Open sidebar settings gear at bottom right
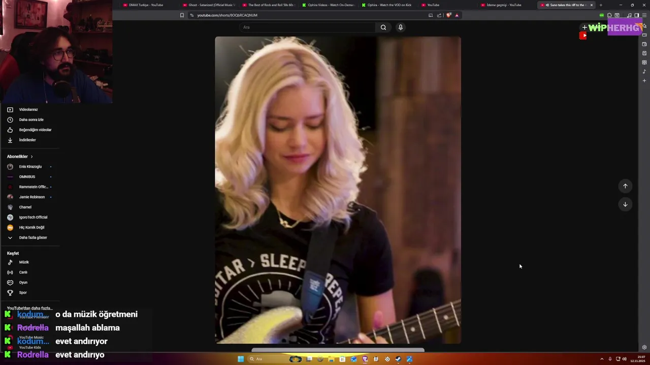Screen dimensions: 650x365 pyautogui.click(x=644, y=347)
